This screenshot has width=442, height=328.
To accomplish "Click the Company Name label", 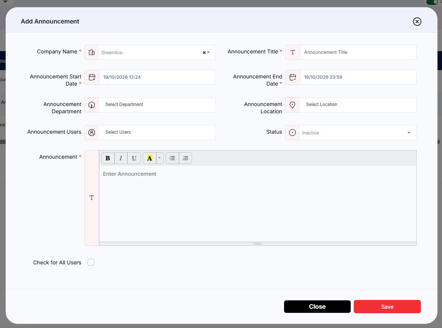I will pyautogui.click(x=57, y=52).
